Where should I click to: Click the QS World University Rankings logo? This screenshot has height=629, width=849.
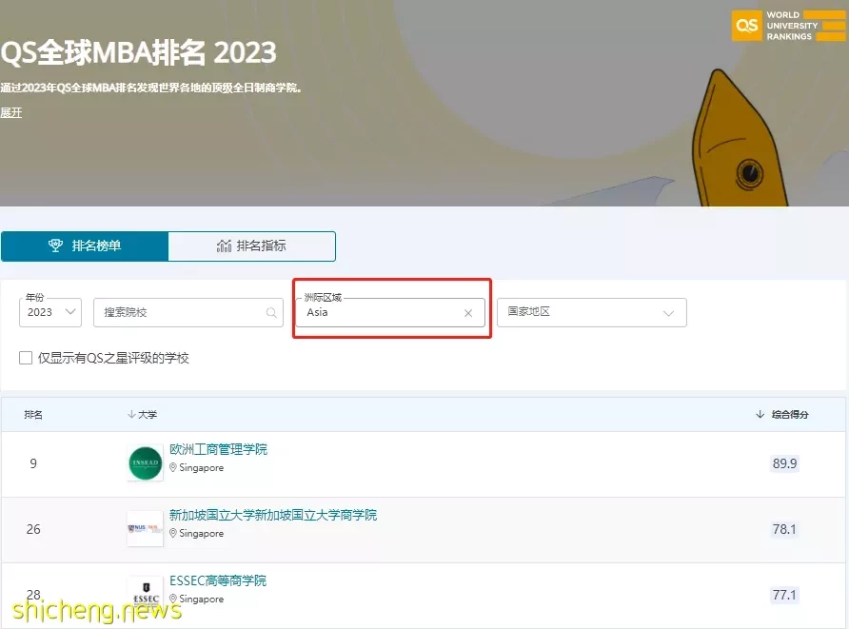point(788,26)
